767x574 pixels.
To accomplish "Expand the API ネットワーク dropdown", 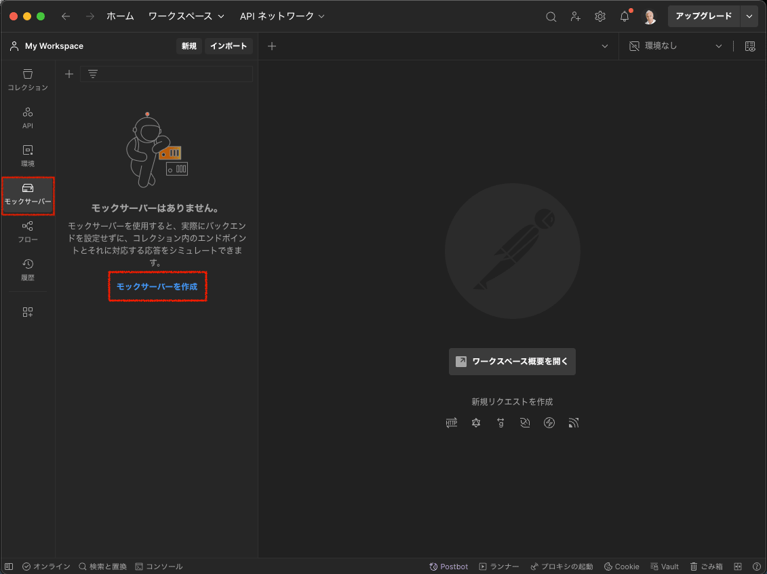I will (282, 16).
